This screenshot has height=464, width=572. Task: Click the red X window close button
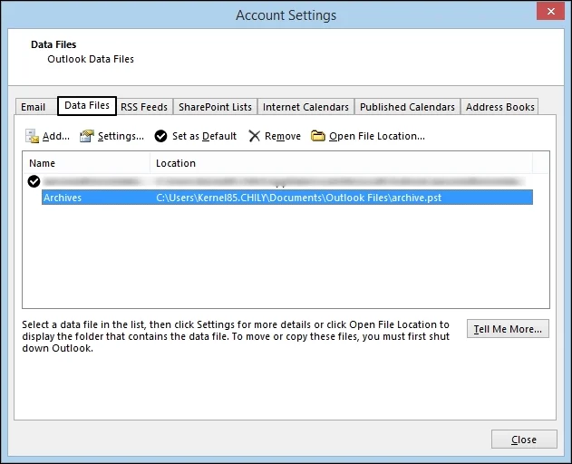tap(551, 11)
